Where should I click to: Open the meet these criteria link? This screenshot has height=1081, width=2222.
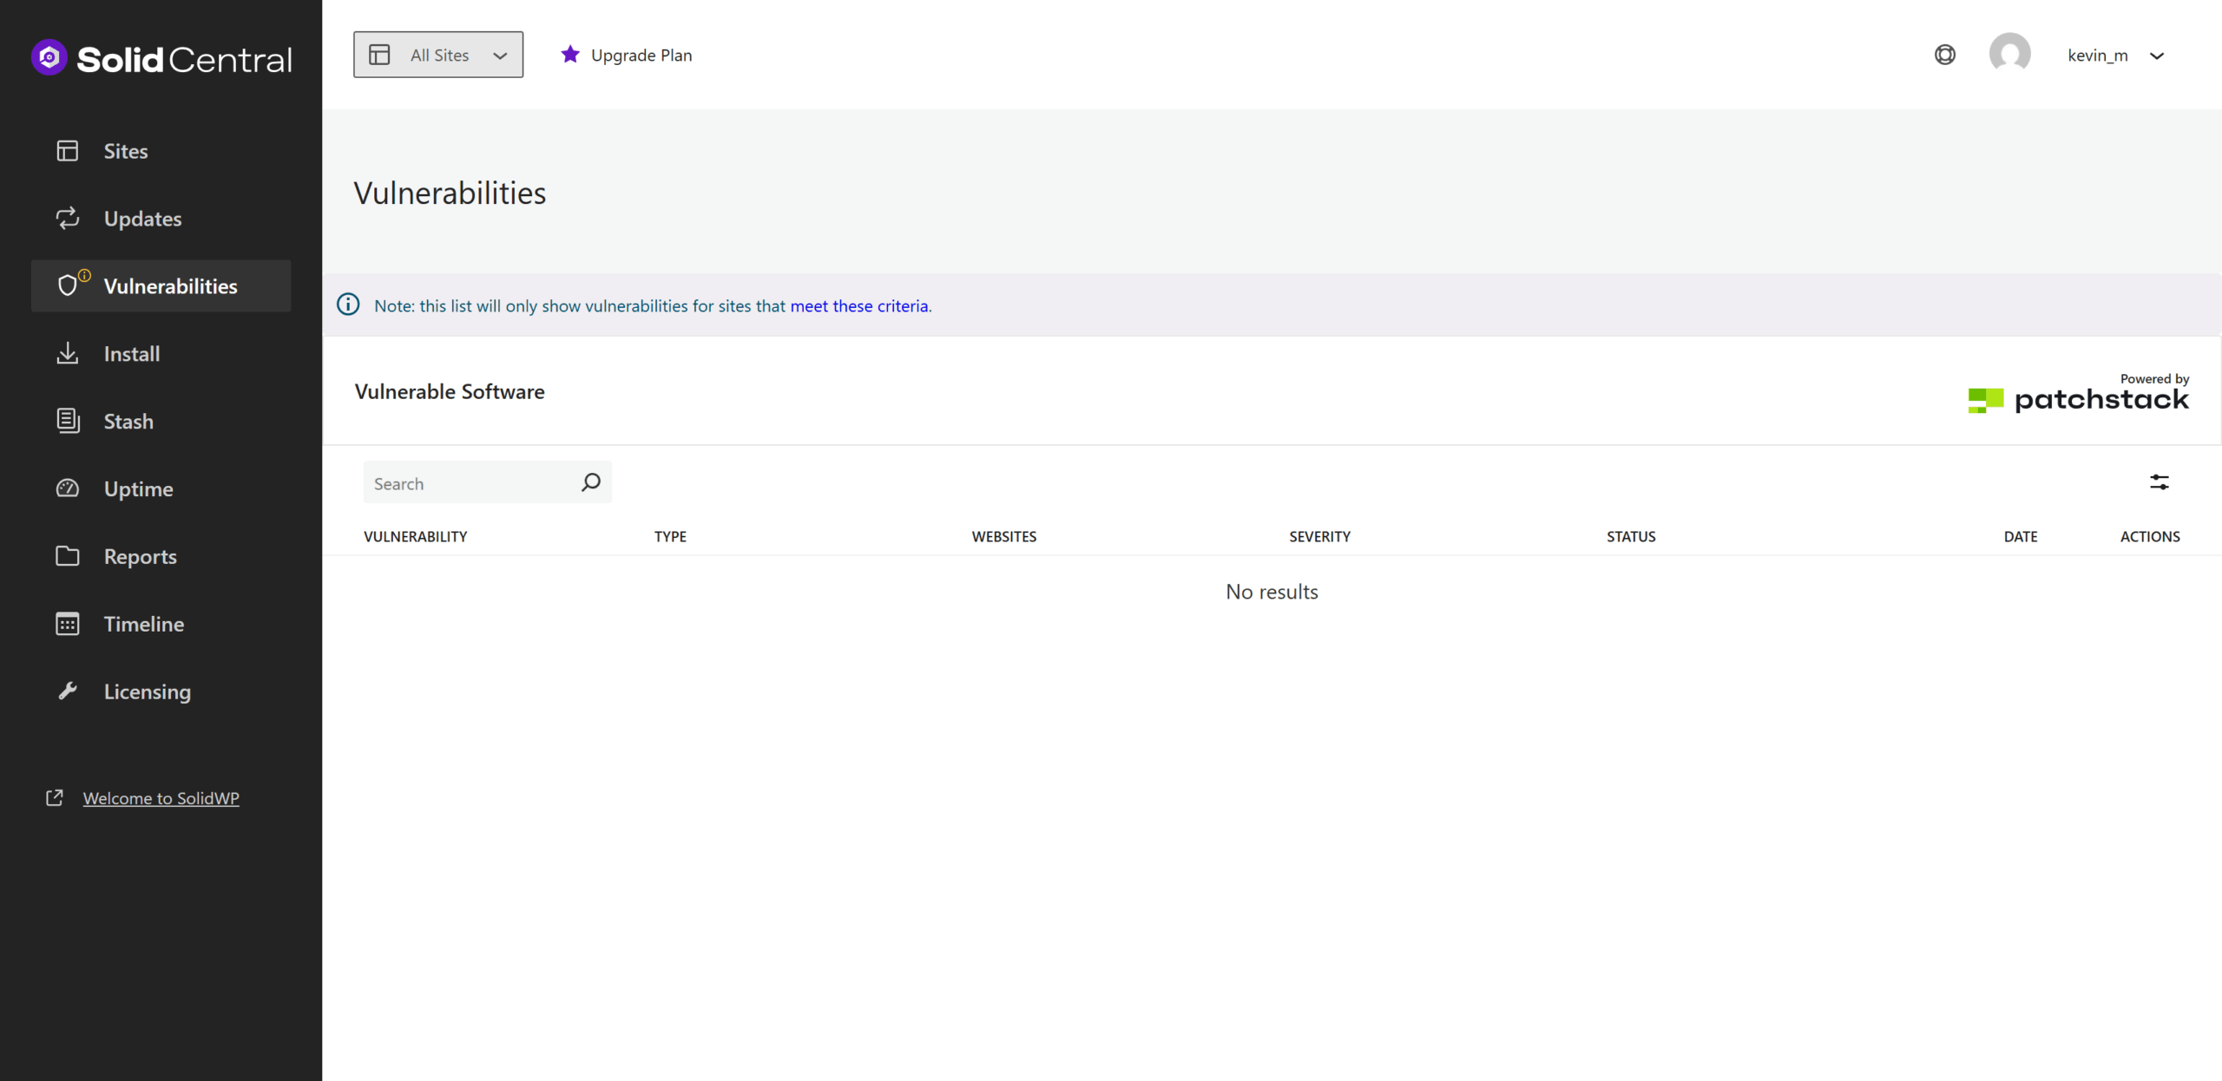click(858, 305)
